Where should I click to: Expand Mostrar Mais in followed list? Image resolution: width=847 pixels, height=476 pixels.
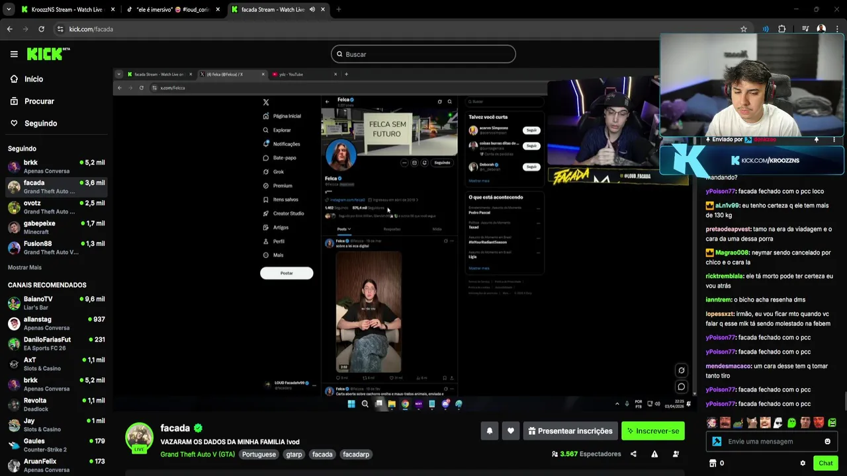pyautogui.click(x=24, y=267)
